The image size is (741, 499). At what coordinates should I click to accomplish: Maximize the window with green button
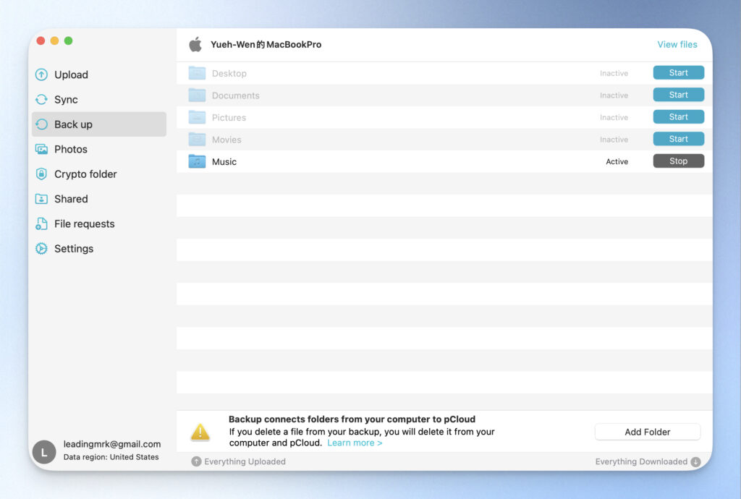(x=69, y=40)
